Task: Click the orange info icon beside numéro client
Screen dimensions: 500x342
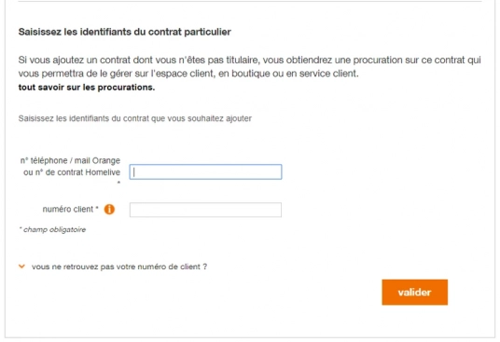Action: pyautogui.click(x=109, y=210)
